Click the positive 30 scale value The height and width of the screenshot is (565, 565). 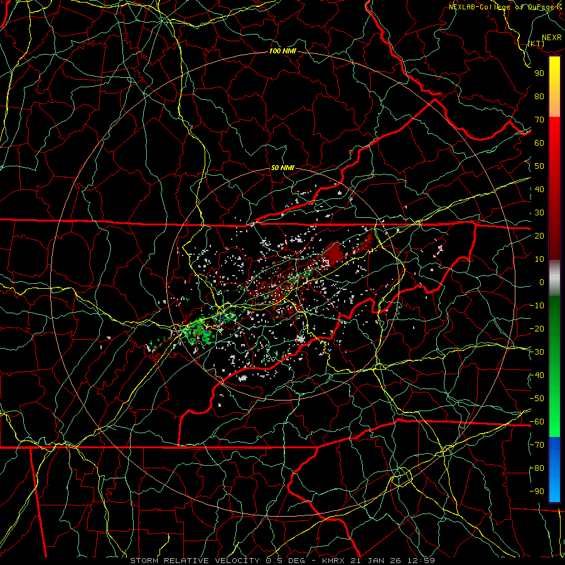pyautogui.click(x=539, y=213)
